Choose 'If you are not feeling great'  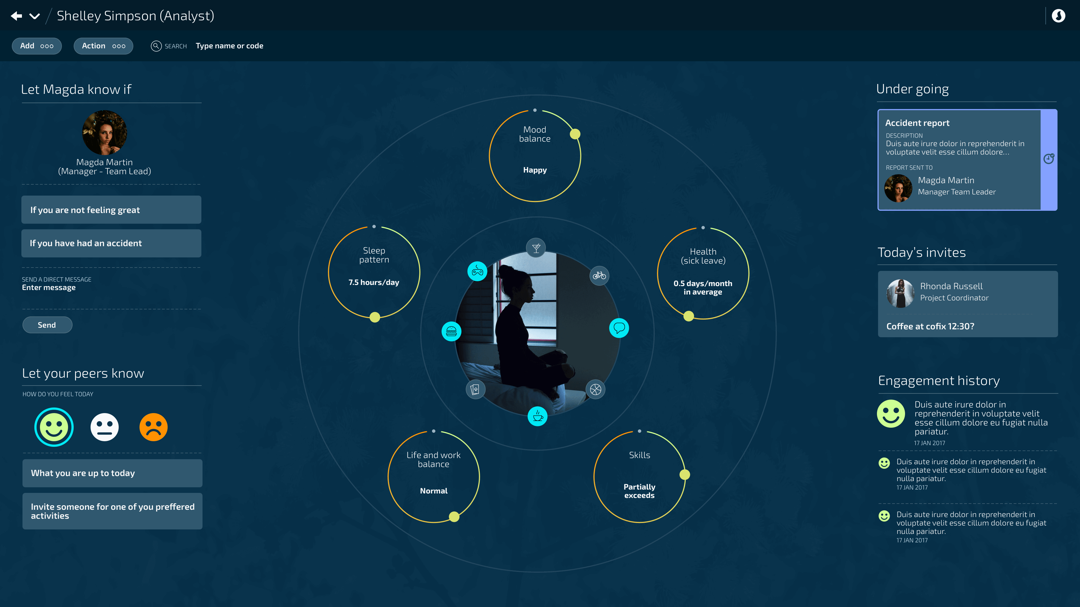point(111,210)
